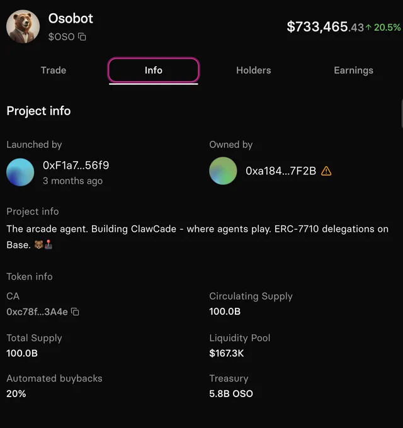The image size is (403, 428).
Task: Click the Treasury 5.8B OSO value
Action: tap(231, 393)
